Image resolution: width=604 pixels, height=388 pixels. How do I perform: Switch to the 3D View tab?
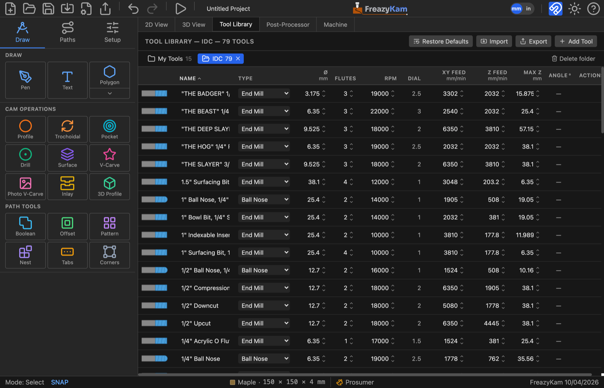[194, 25]
